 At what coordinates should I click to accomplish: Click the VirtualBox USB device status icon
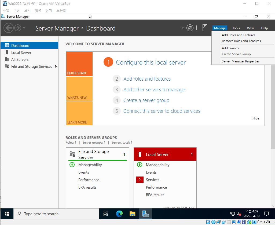[x=223, y=222]
